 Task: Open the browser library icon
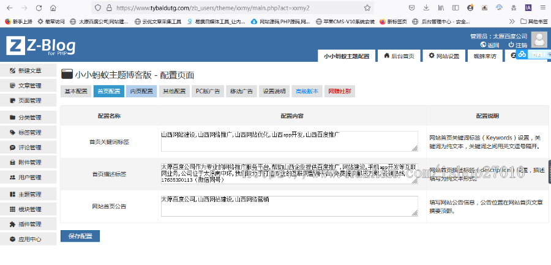pyautogui.click(x=441, y=8)
